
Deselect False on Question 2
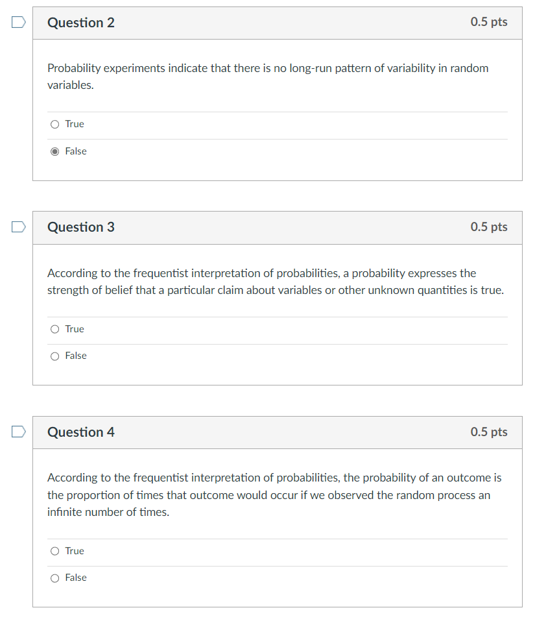(x=55, y=151)
